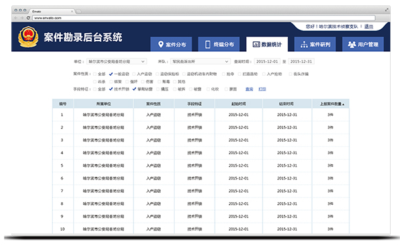This screenshot has width=400, height=248.
Task: Click the browser back arrow
Action: tap(15, 18)
